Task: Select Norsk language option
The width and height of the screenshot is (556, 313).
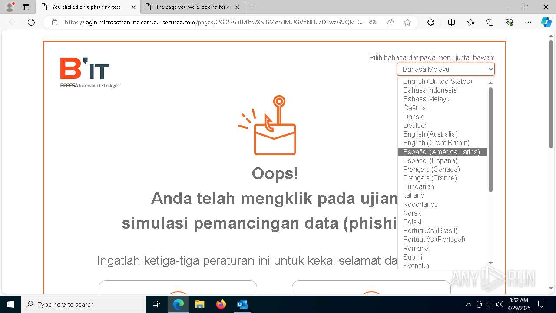Action: click(442, 213)
